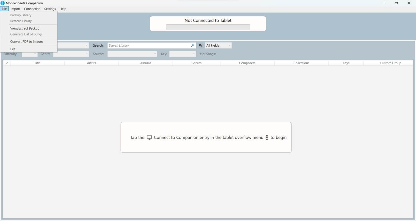The height and width of the screenshot is (221, 416).
Task: Sort the list by Artists column
Action: [91, 63]
